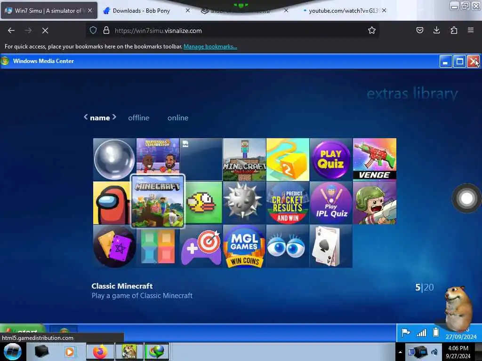The image size is (482, 361).
Task: Open the simulator action center flag icon
Action: click(406, 332)
